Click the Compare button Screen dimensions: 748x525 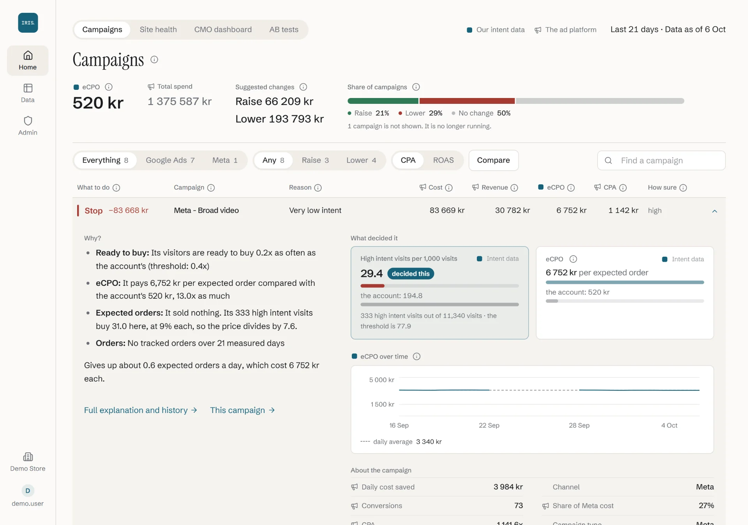[493, 160]
